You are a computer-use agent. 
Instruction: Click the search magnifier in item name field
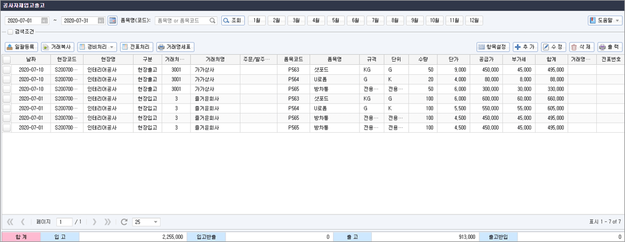(213, 21)
